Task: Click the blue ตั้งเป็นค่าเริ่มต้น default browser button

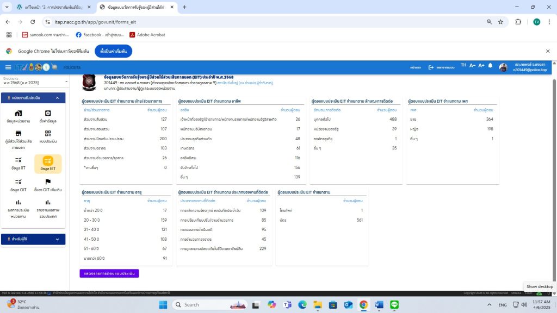Action: click(x=113, y=51)
